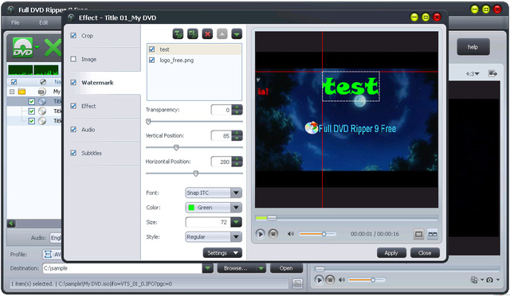Delete the selected watermark with red X
The width and height of the screenshot is (510, 296).
(x=207, y=33)
